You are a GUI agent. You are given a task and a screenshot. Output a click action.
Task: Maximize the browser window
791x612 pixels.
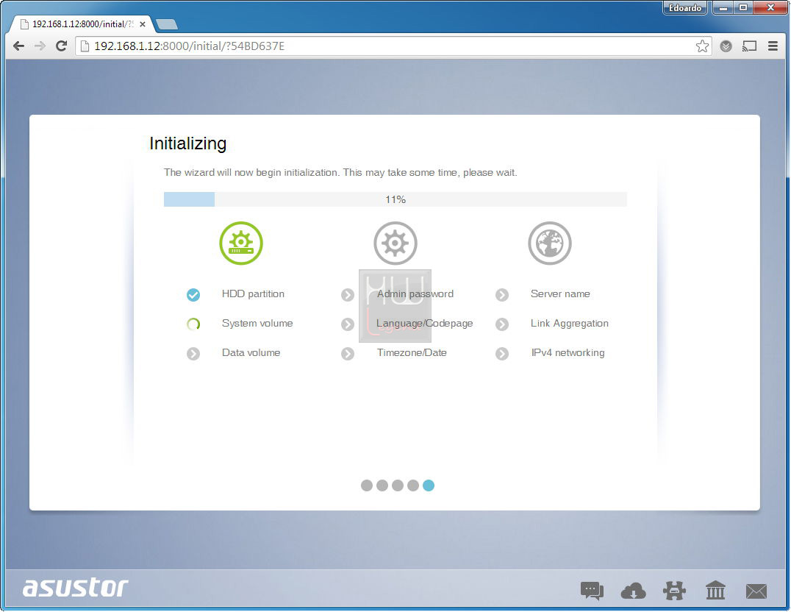tap(742, 8)
